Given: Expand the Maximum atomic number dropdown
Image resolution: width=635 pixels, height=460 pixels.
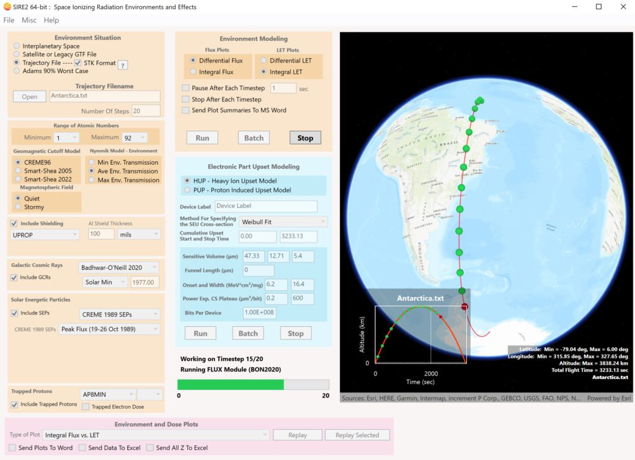Looking at the screenshot, I should point(135,138).
